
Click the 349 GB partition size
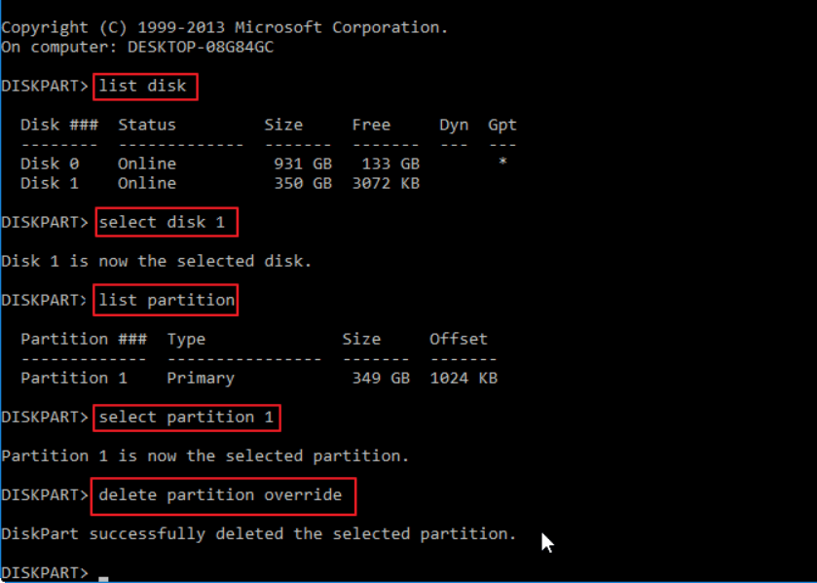[381, 378]
